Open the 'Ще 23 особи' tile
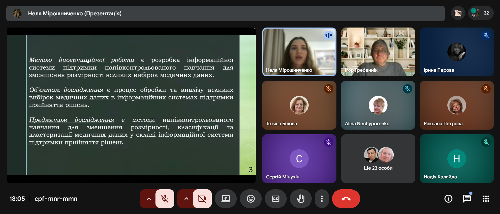Image resolution: width=500 pixels, height=214 pixels. click(x=378, y=158)
